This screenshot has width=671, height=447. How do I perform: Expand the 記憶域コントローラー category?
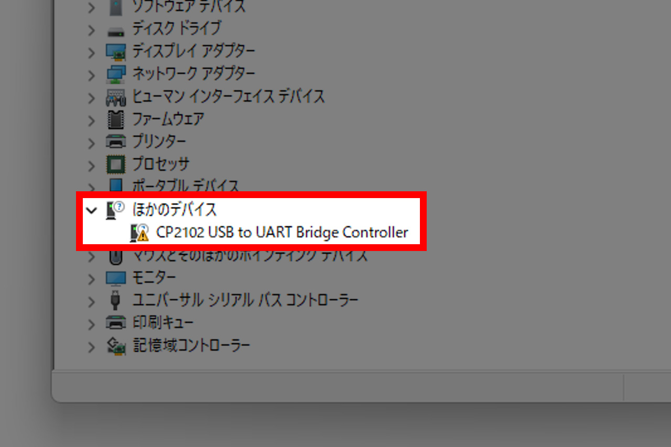click(x=92, y=347)
